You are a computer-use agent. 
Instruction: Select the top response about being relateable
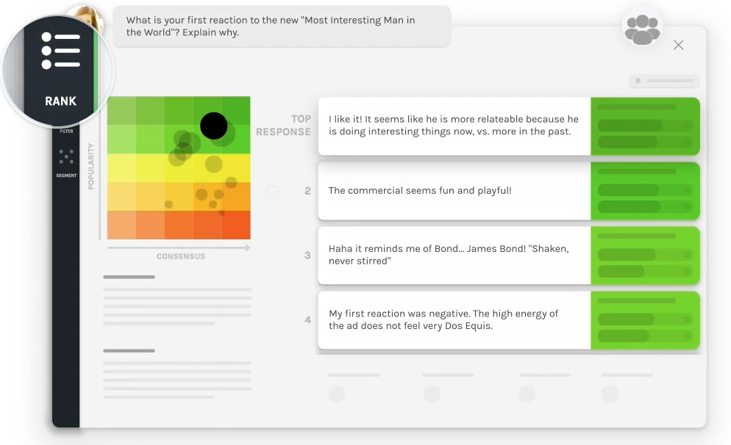click(x=454, y=126)
